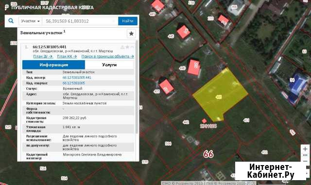Zoom in with the plus button
Image resolution: width=311 pixels, height=185 pixels.
point(305,149)
